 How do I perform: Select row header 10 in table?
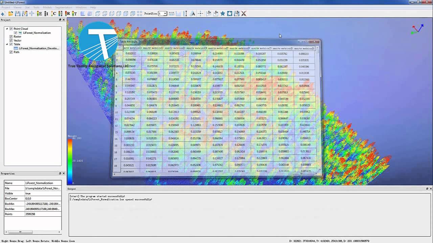116,112
